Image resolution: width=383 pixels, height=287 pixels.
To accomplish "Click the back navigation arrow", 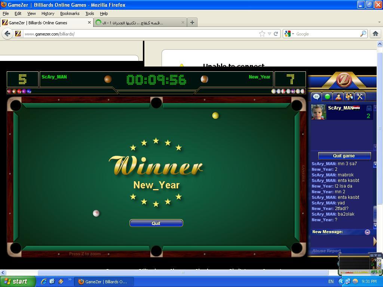I will point(7,34).
